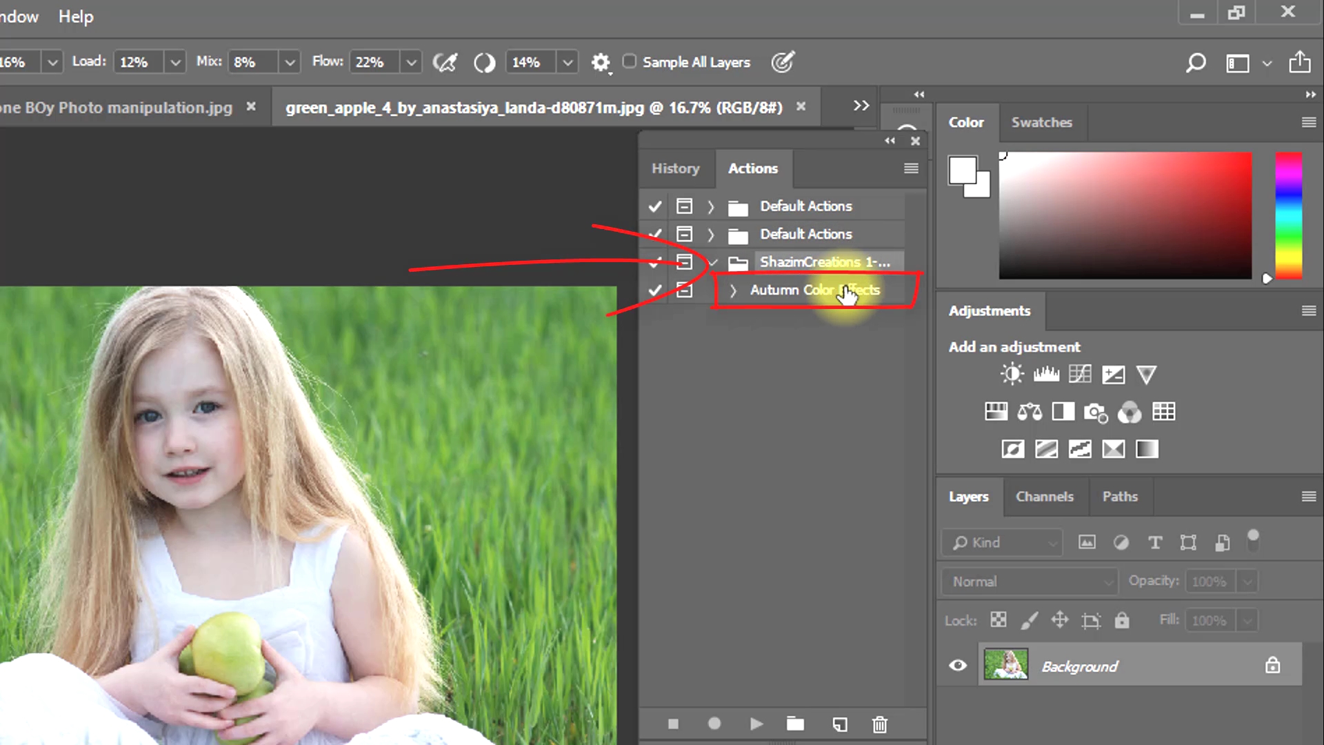Expand the Autumn Color Effects action
1324x745 pixels.
pos(733,290)
